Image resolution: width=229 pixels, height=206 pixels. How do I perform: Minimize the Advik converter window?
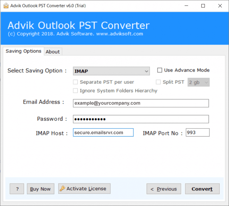[x=186, y=6]
